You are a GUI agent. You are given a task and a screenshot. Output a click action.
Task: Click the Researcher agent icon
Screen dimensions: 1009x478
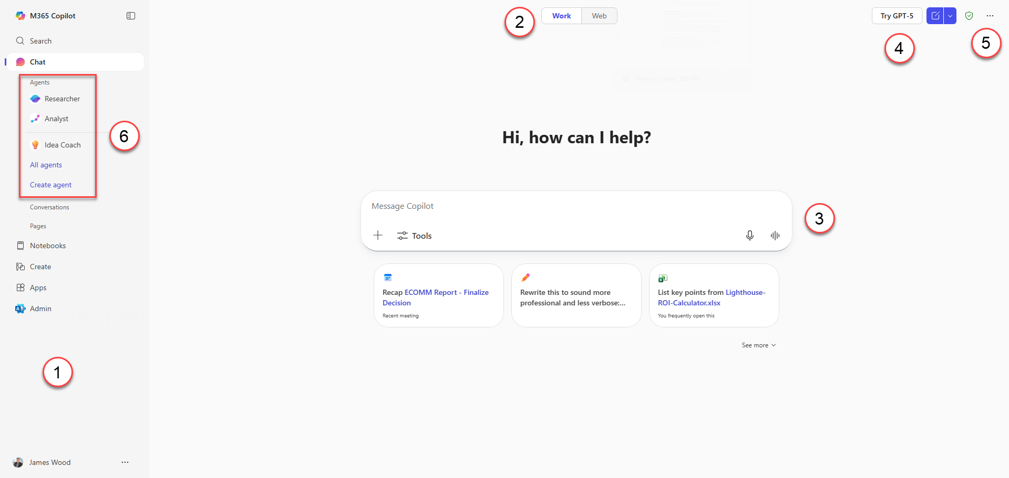pyautogui.click(x=35, y=99)
